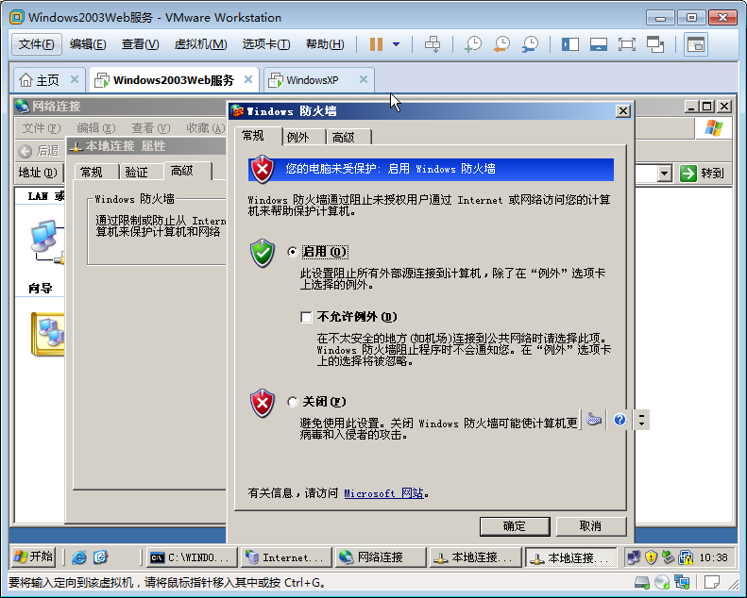Open the 高级 tab in firewall dialog
Viewport: 747px width, 598px height.
click(x=344, y=137)
